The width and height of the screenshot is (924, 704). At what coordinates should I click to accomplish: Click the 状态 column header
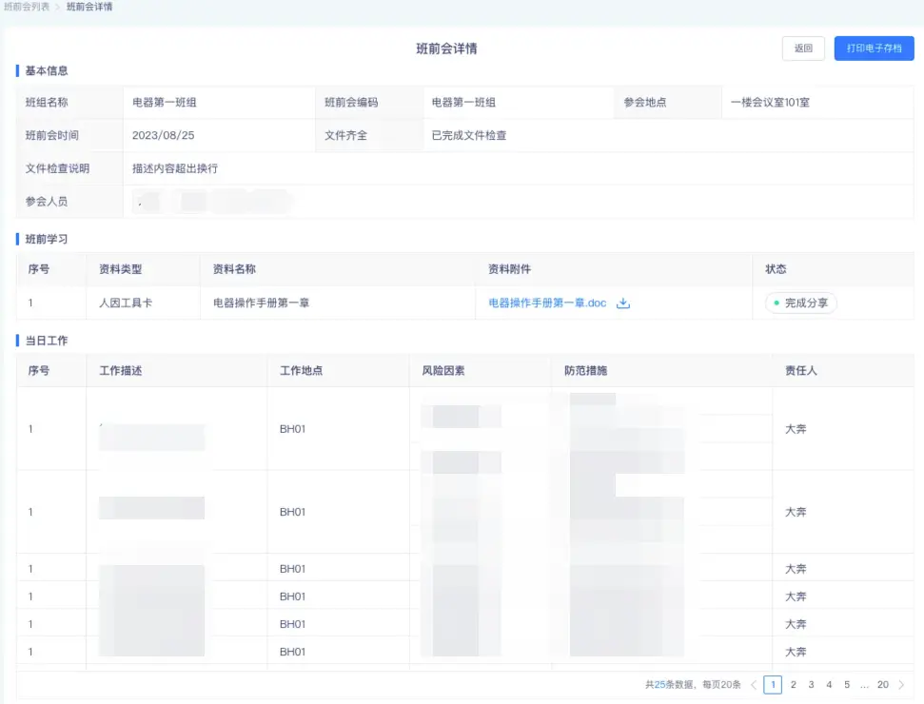776,269
